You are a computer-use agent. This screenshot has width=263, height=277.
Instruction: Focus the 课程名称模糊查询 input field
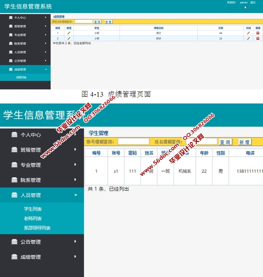[84, 22]
